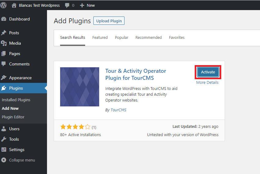
Task: Click the Appearance paintbrush icon
Action: click(x=4, y=78)
